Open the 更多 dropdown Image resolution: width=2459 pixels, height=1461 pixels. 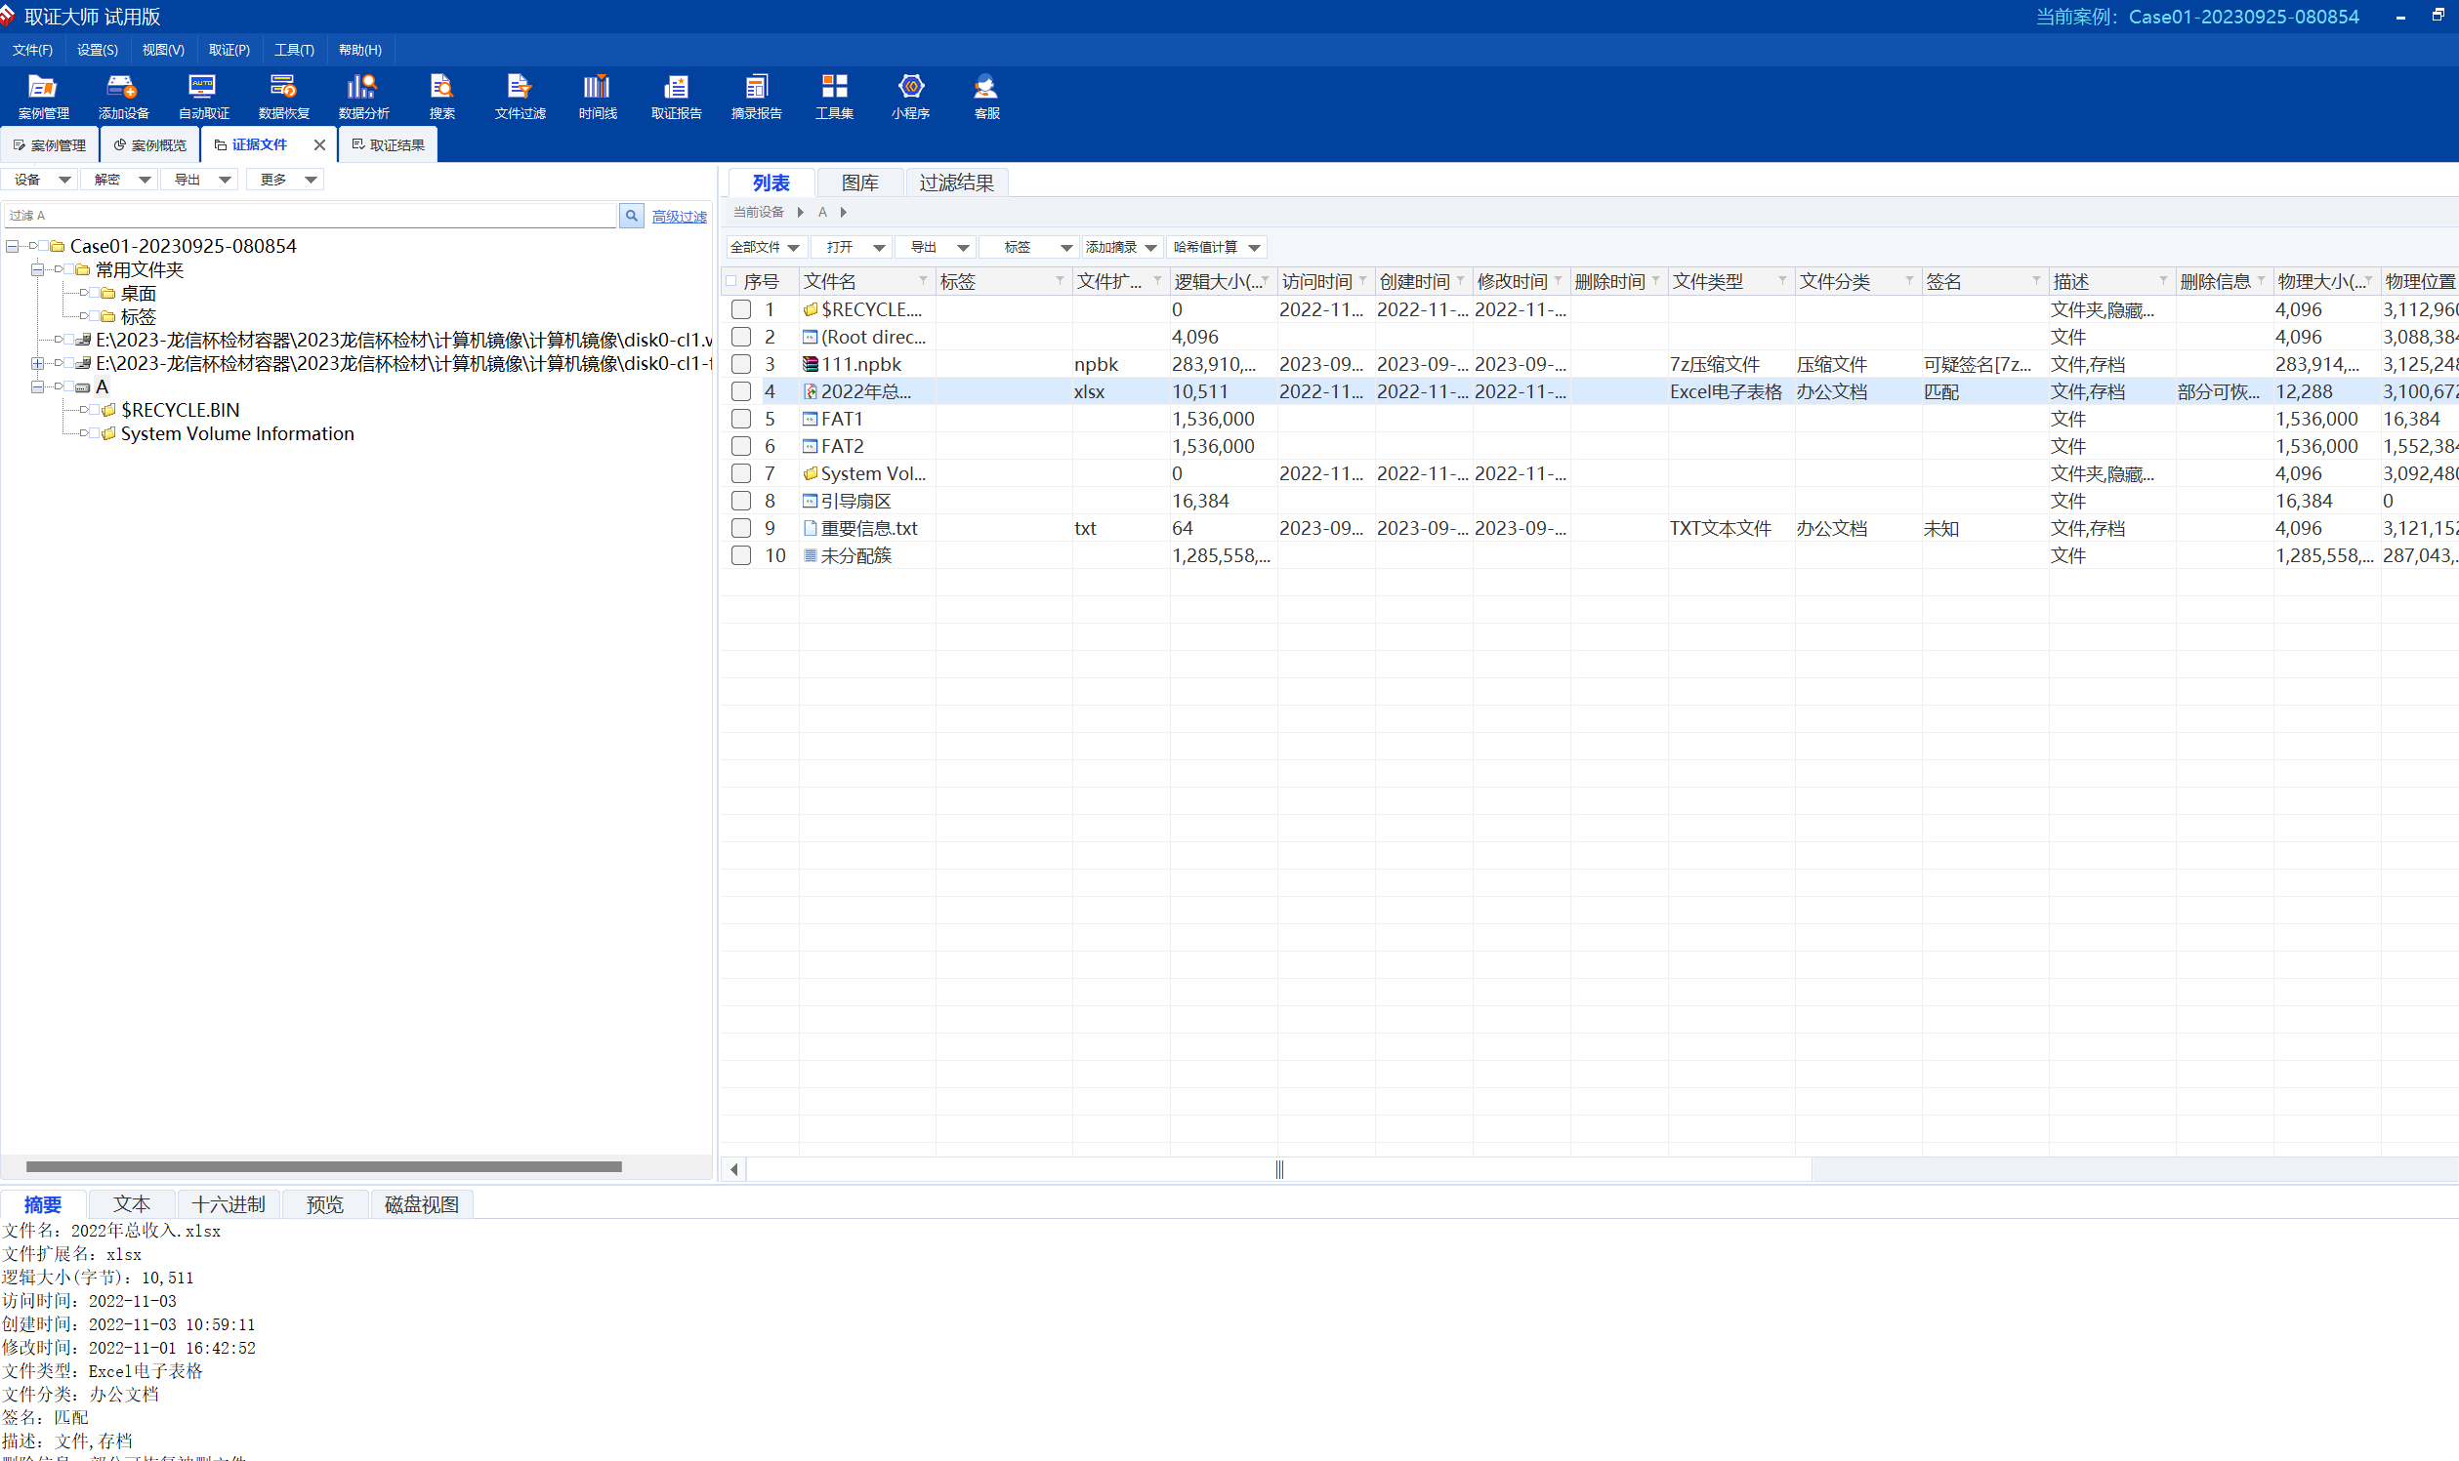point(286,180)
